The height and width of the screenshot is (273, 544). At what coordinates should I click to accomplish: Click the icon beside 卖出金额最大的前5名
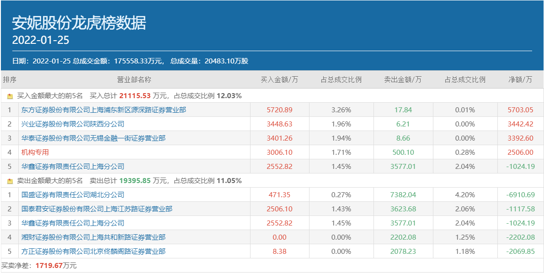pyautogui.click(x=10, y=181)
